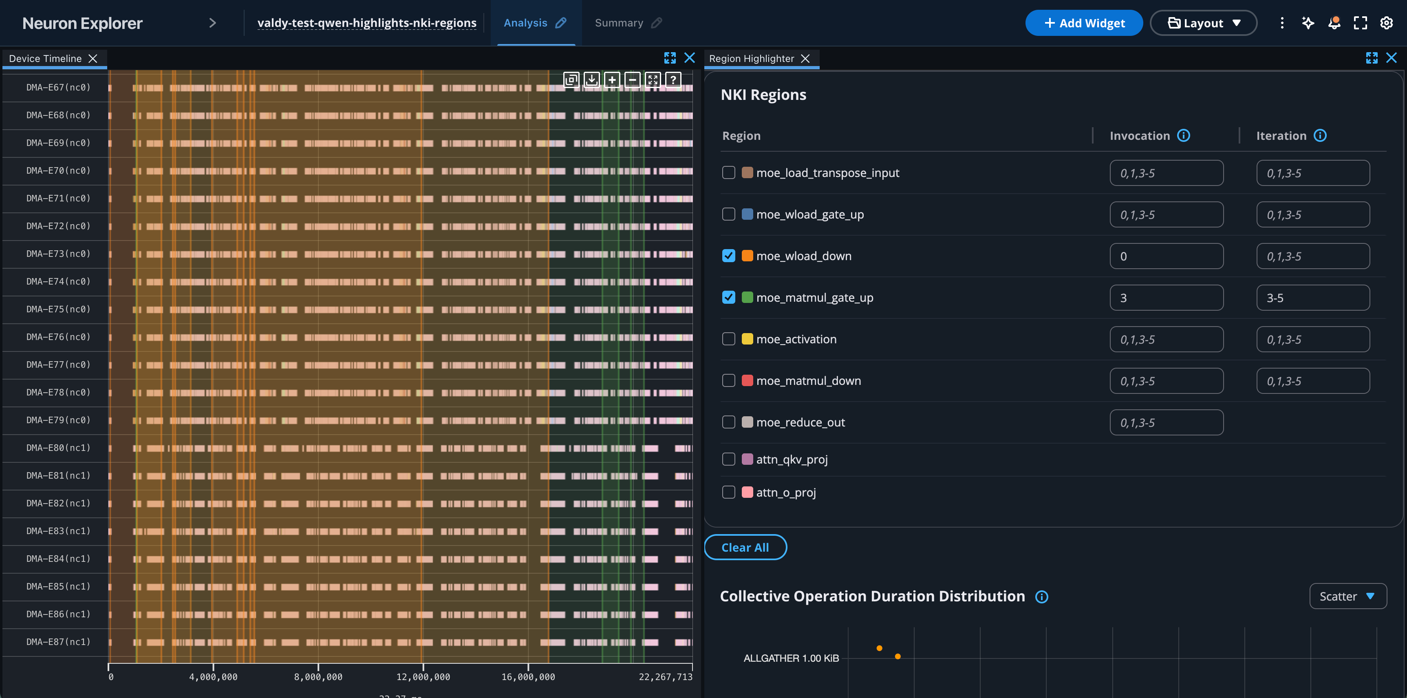This screenshot has width=1407, height=698.
Task: Check the moe_load_transpose_input region checkbox
Action: click(729, 172)
